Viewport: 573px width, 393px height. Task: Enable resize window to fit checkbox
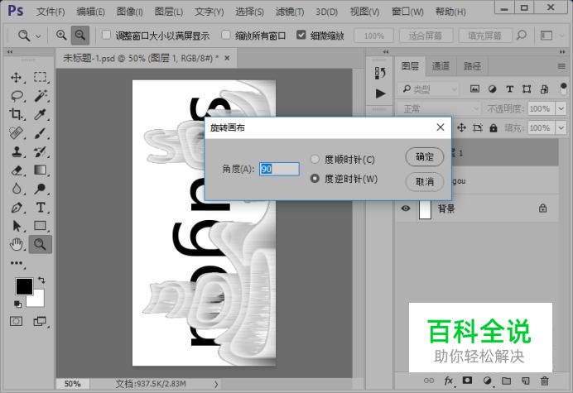pos(106,35)
